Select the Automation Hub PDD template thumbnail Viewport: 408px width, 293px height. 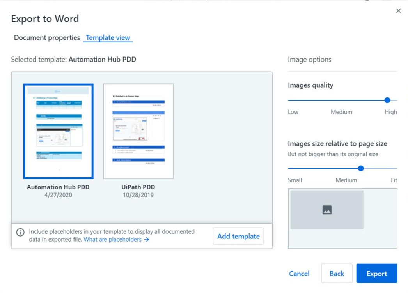[x=59, y=131]
